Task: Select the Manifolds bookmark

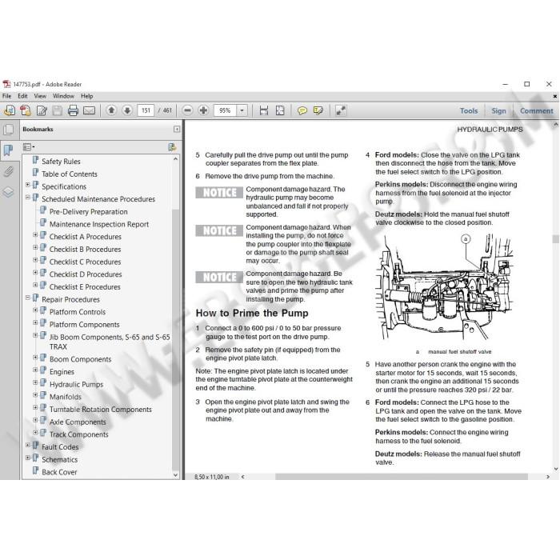Action: point(66,397)
